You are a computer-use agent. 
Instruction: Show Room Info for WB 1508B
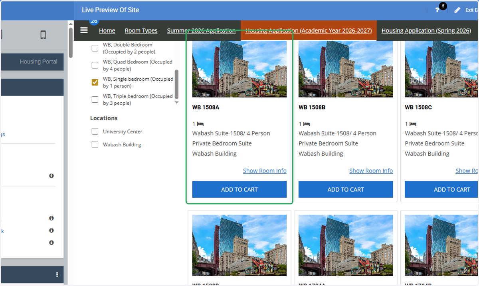[371, 171]
